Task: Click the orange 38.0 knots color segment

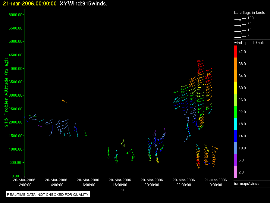Action: pos(236,64)
